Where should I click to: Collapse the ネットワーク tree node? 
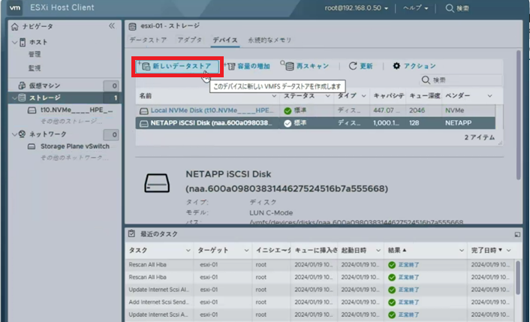click(x=14, y=134)
